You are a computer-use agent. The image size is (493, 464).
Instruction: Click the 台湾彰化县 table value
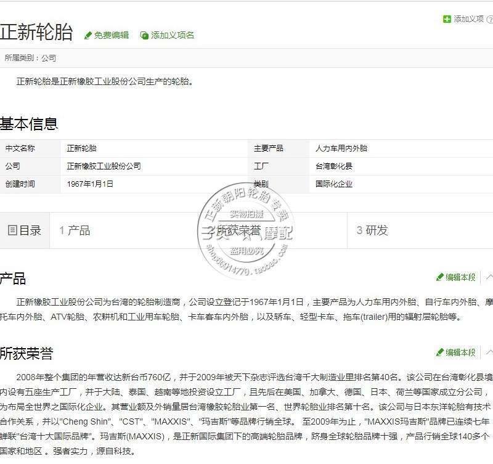point(334,166)
